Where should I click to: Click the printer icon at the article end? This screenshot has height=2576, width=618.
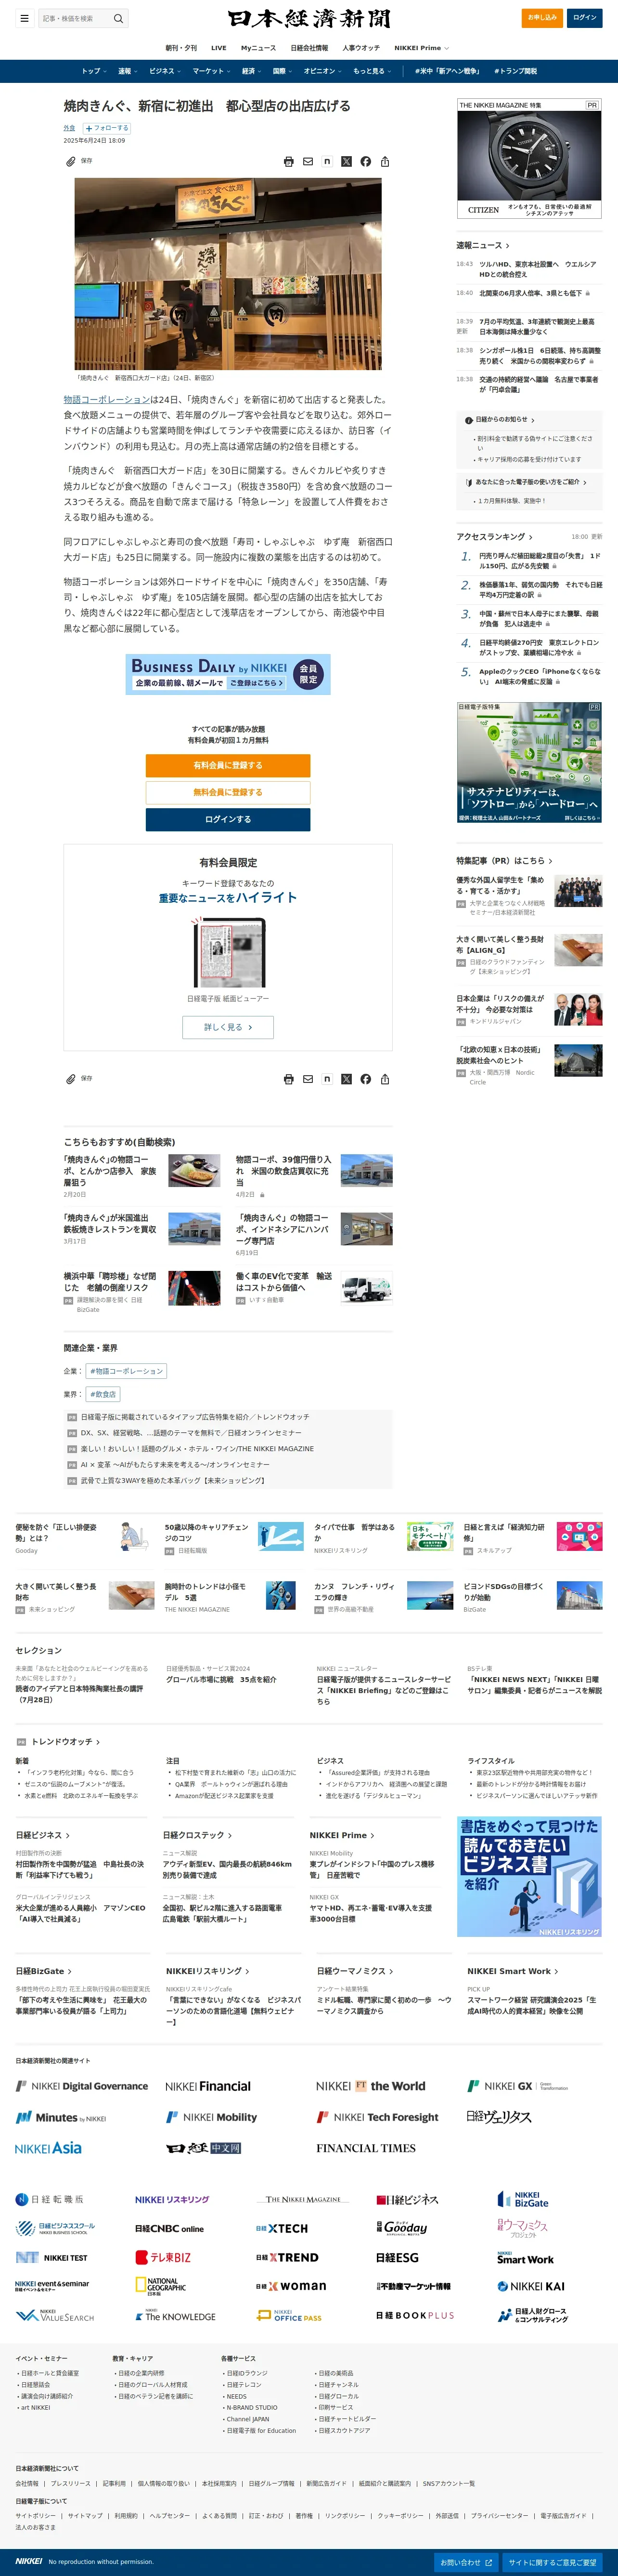click(x=288, y=1079)
